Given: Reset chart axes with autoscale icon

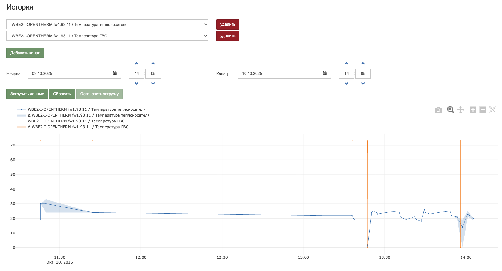Looking at the screenshot, I should pyautogui.click(x=493, y=110).
